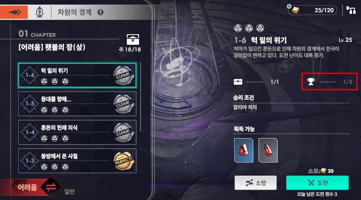Check the stage chest 1/1 indicator
The height and width of the screenshot is (200, 361).
point(256,82)
